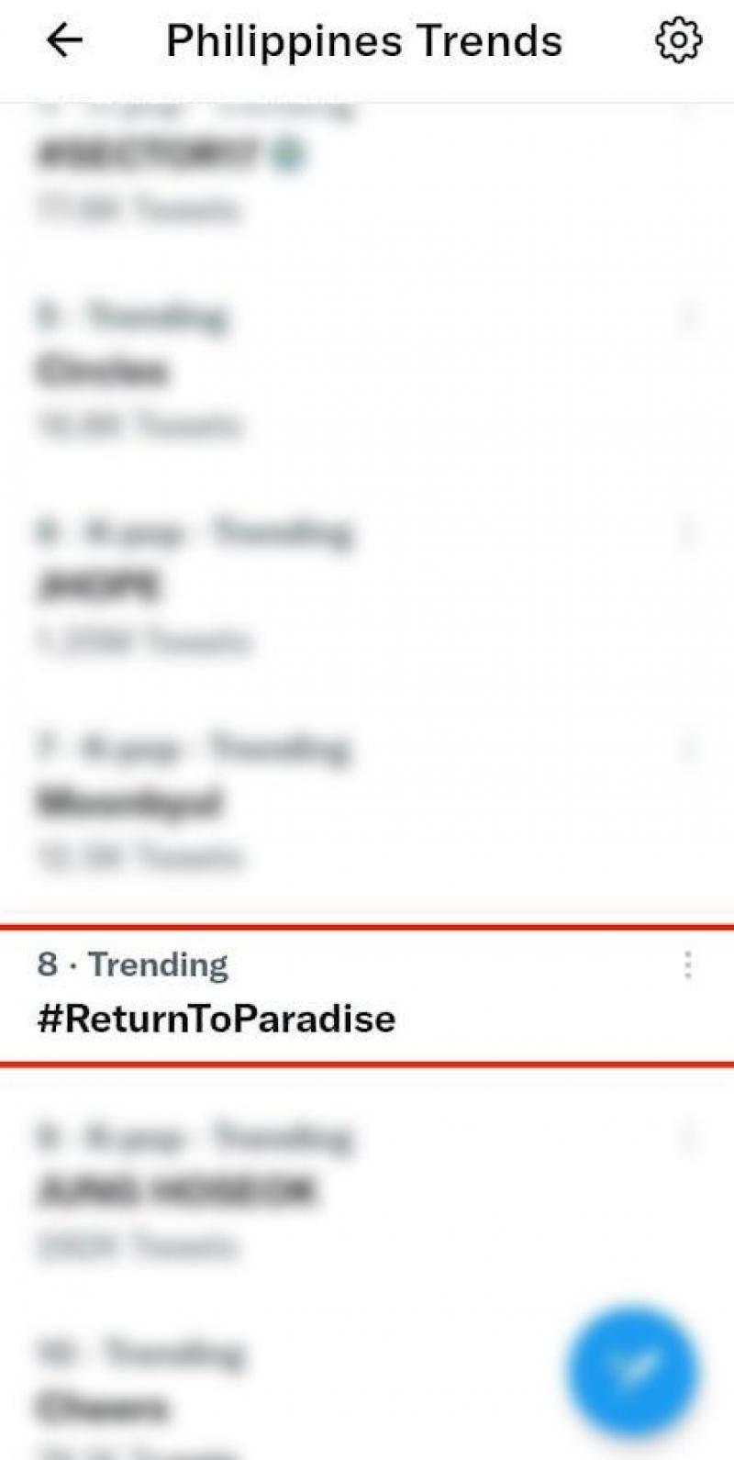Open trends settings via gear icon
Viewport: 734px width, 1460px height.
click(x=678, y=40)
